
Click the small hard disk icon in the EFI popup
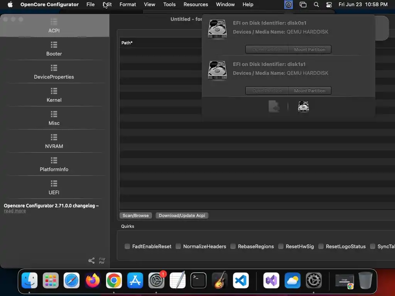[x=303, y=106]
